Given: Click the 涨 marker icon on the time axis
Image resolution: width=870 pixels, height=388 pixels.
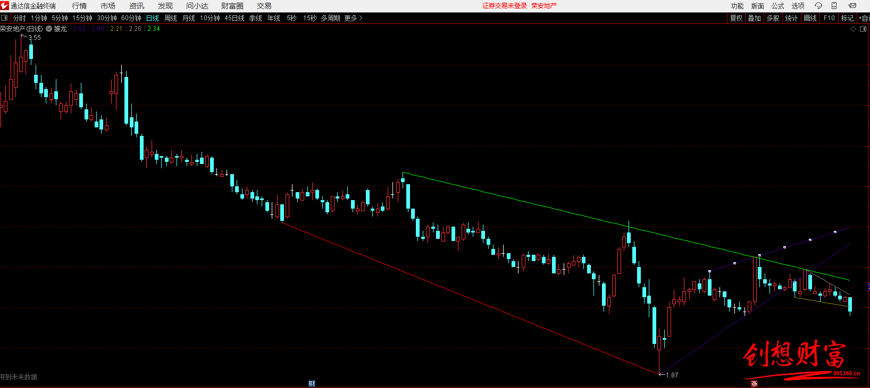Looking at the screenshot, I should (754, 384).
